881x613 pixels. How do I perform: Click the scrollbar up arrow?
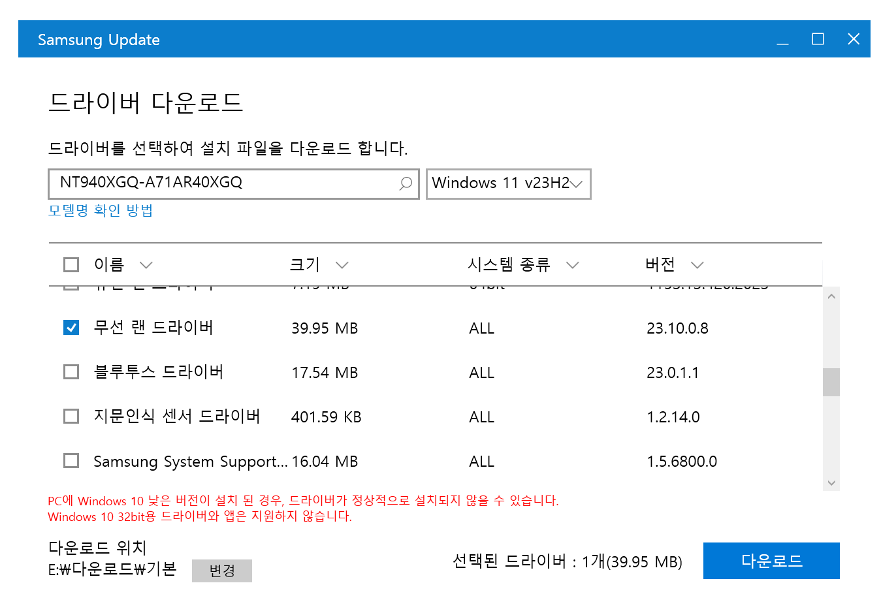831,296
